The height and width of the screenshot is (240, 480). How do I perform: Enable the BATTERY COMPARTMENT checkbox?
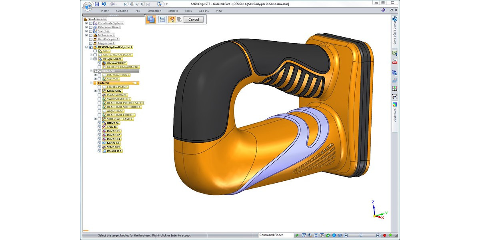point(99,67)
